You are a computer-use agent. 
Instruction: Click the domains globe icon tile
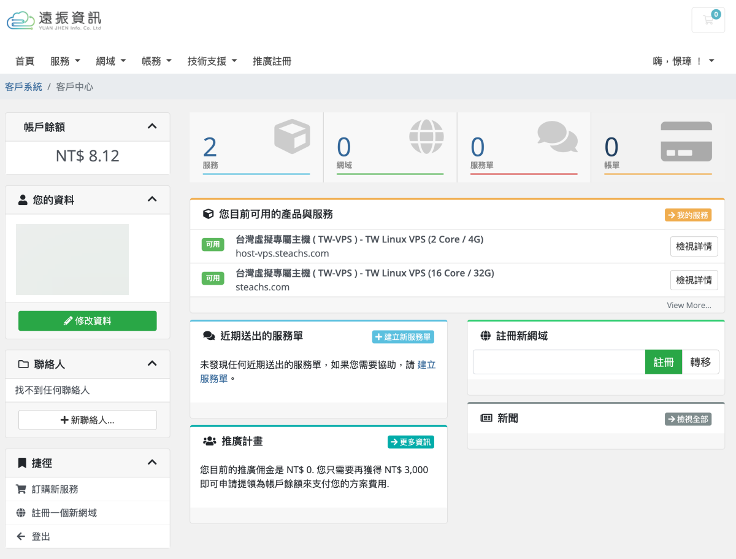click(x=390, y=147)
